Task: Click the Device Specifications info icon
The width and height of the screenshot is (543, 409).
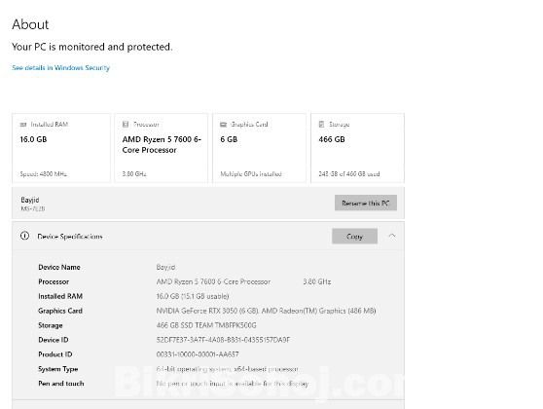Action: coord(24,236)
